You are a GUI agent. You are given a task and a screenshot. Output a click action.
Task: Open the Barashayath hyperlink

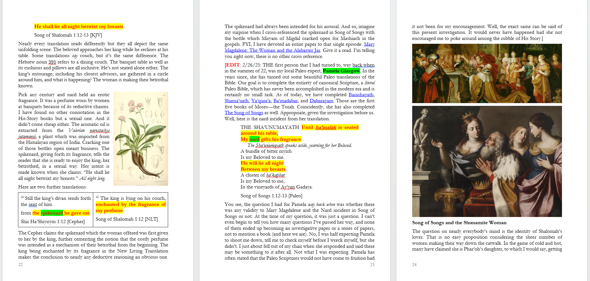coord(361,94)
